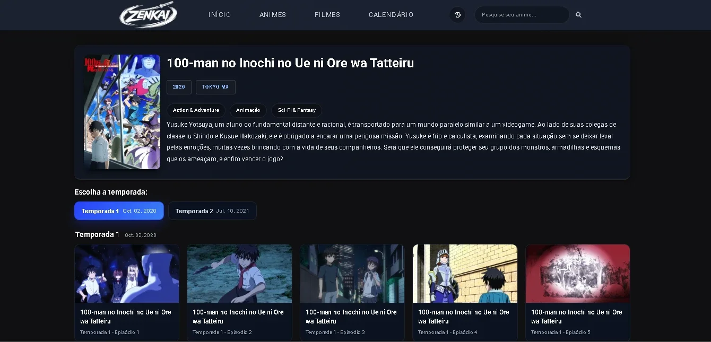Open Episódio 3 thumbnail
Screen dimensions: 711x342
click(x=352, y=274)
